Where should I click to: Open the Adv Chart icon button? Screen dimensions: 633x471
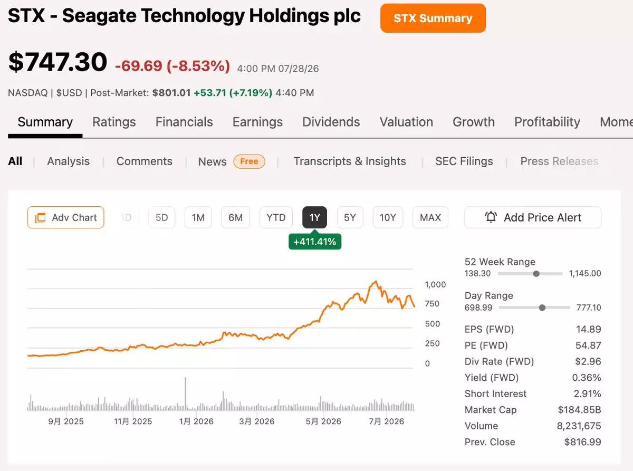click(65, 217)
